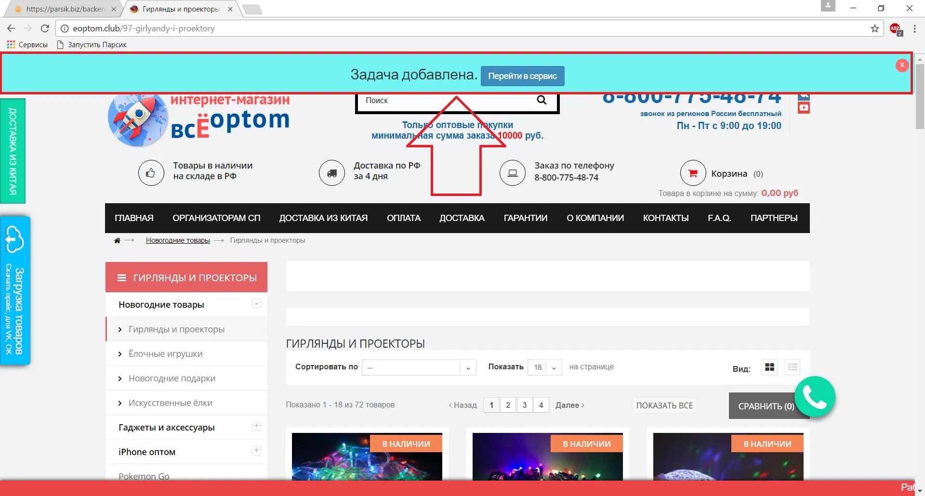Select 'Новогодние подарки' subcategory
Screen dimensions: 925x496
click(172, 379)
